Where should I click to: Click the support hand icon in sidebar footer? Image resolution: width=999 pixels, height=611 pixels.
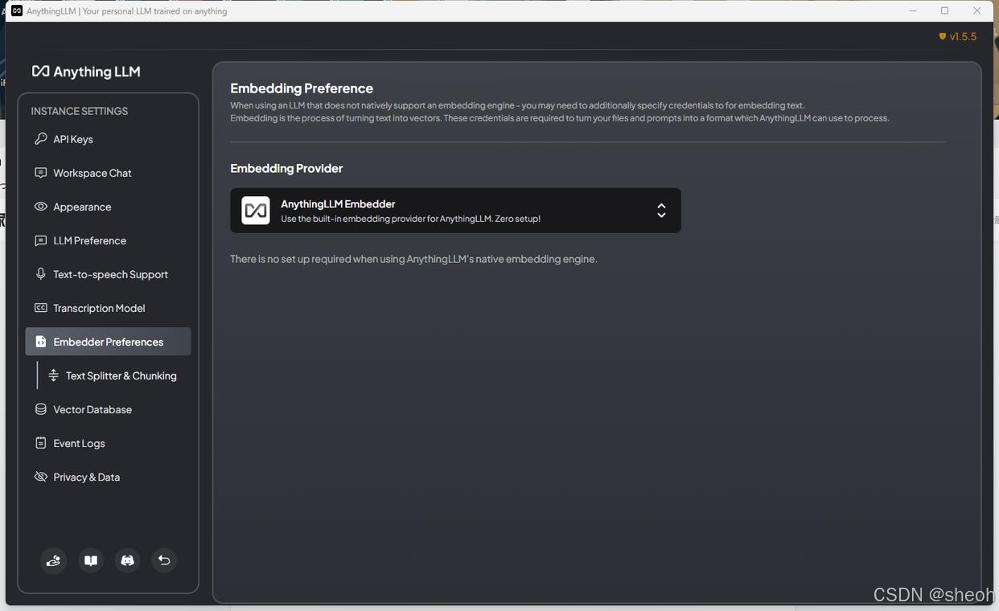coord(53,560)
